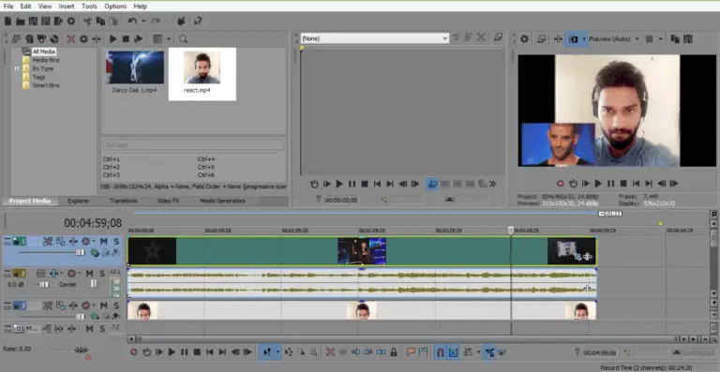Click Import Media icon in Project Media toolbar
The height and width of the screenshot is (372, 720).
pos(17,39)
